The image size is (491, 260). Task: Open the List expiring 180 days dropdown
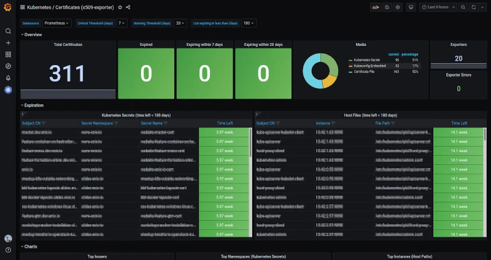click(249, 23)
